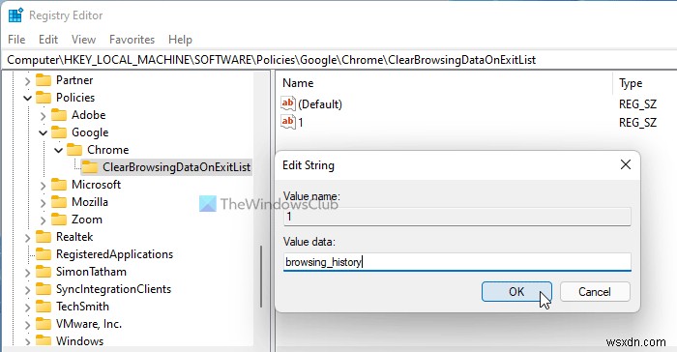
Task: Collapse the Chrome key
Action: [x=58, y=150]
